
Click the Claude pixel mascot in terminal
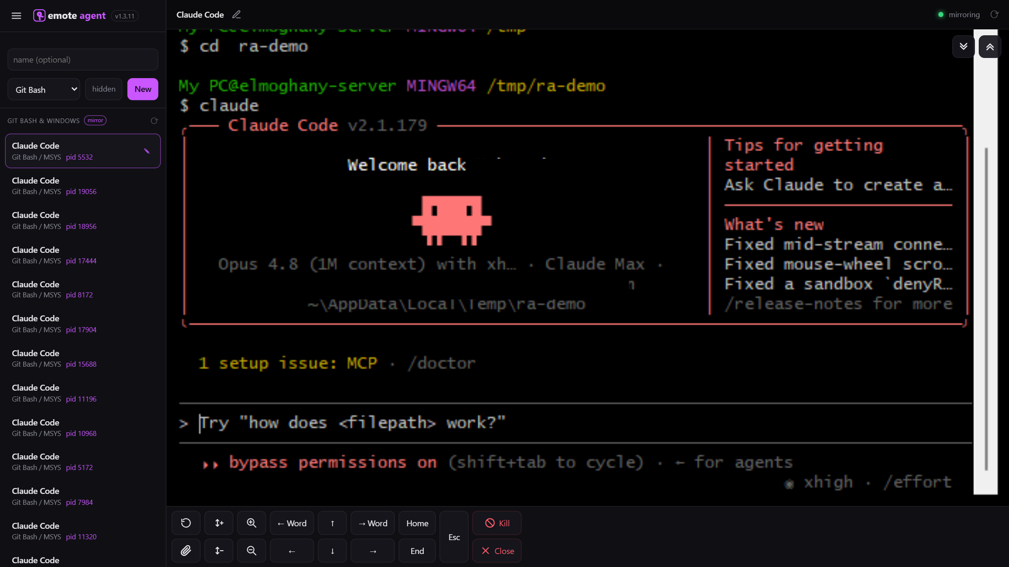pos(452,220)
